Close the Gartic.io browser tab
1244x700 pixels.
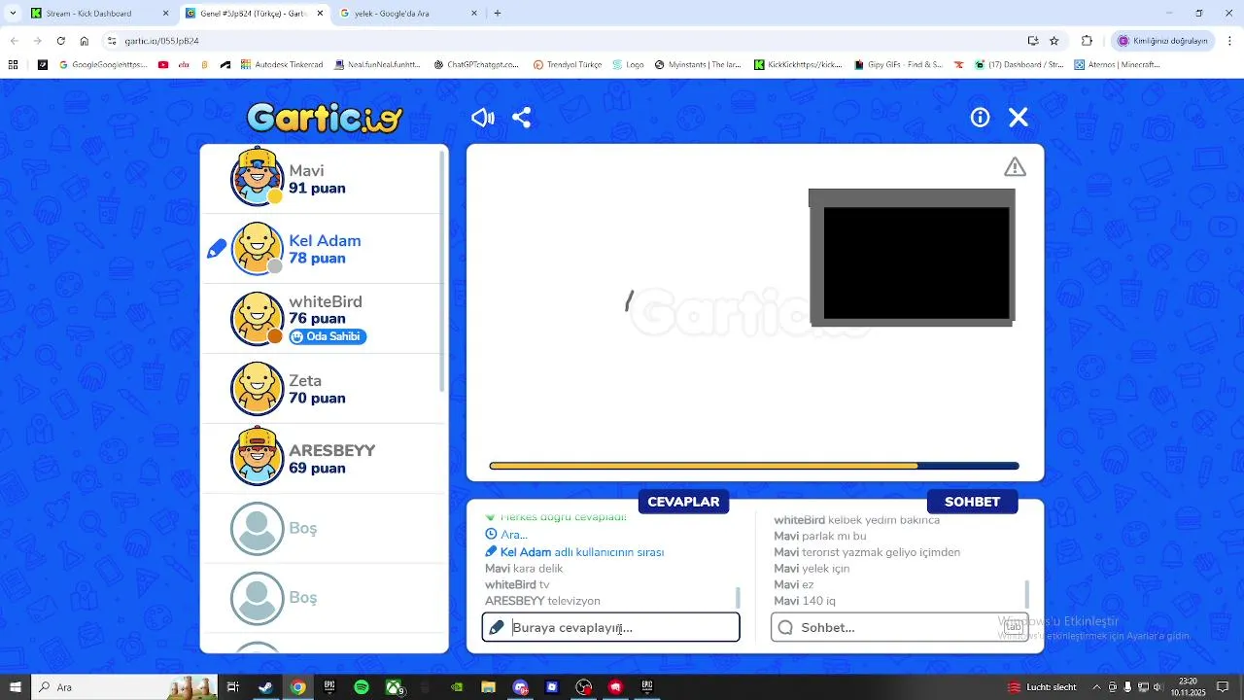pyautogui.click(x=320, y=14)
